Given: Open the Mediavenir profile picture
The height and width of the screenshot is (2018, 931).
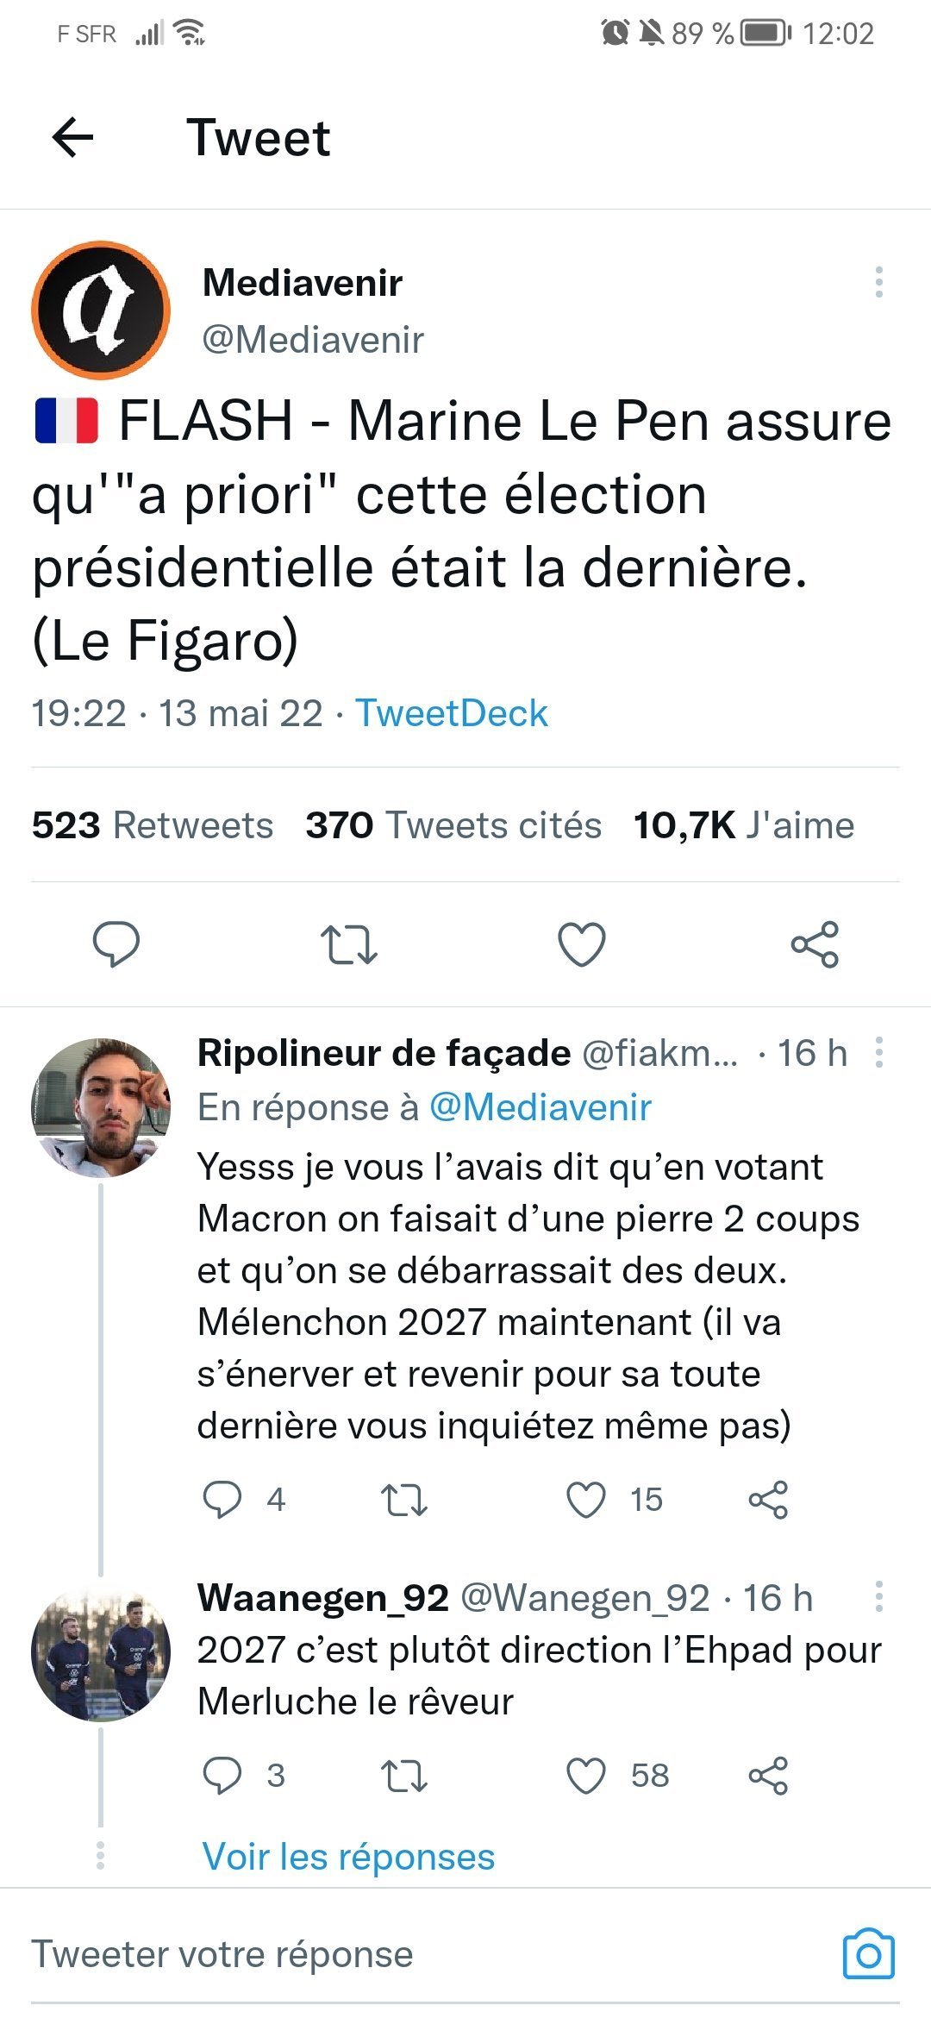Looking at the screenshot, I should [101, 310].
